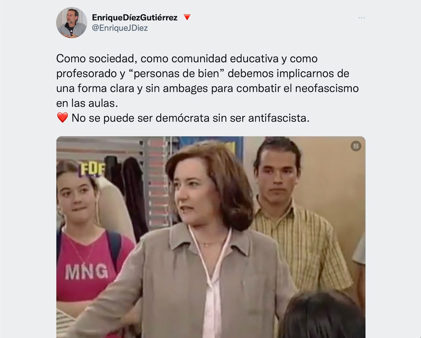
Task: Click the FDF channel logo in video
Action: tap(92, 169)
